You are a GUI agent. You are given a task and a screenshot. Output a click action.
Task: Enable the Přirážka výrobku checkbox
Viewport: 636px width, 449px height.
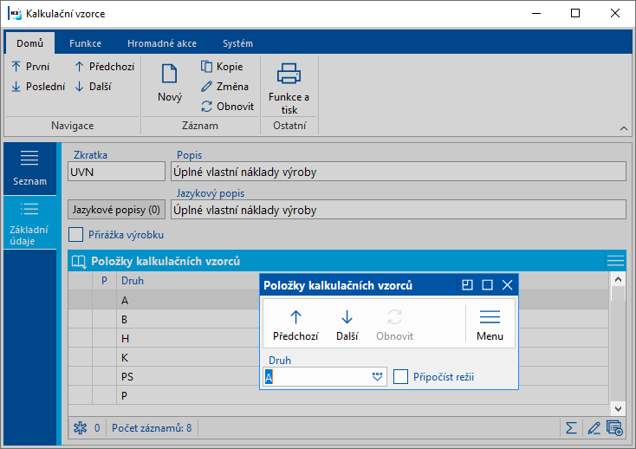pyautogui.click(x=76, y=234)
